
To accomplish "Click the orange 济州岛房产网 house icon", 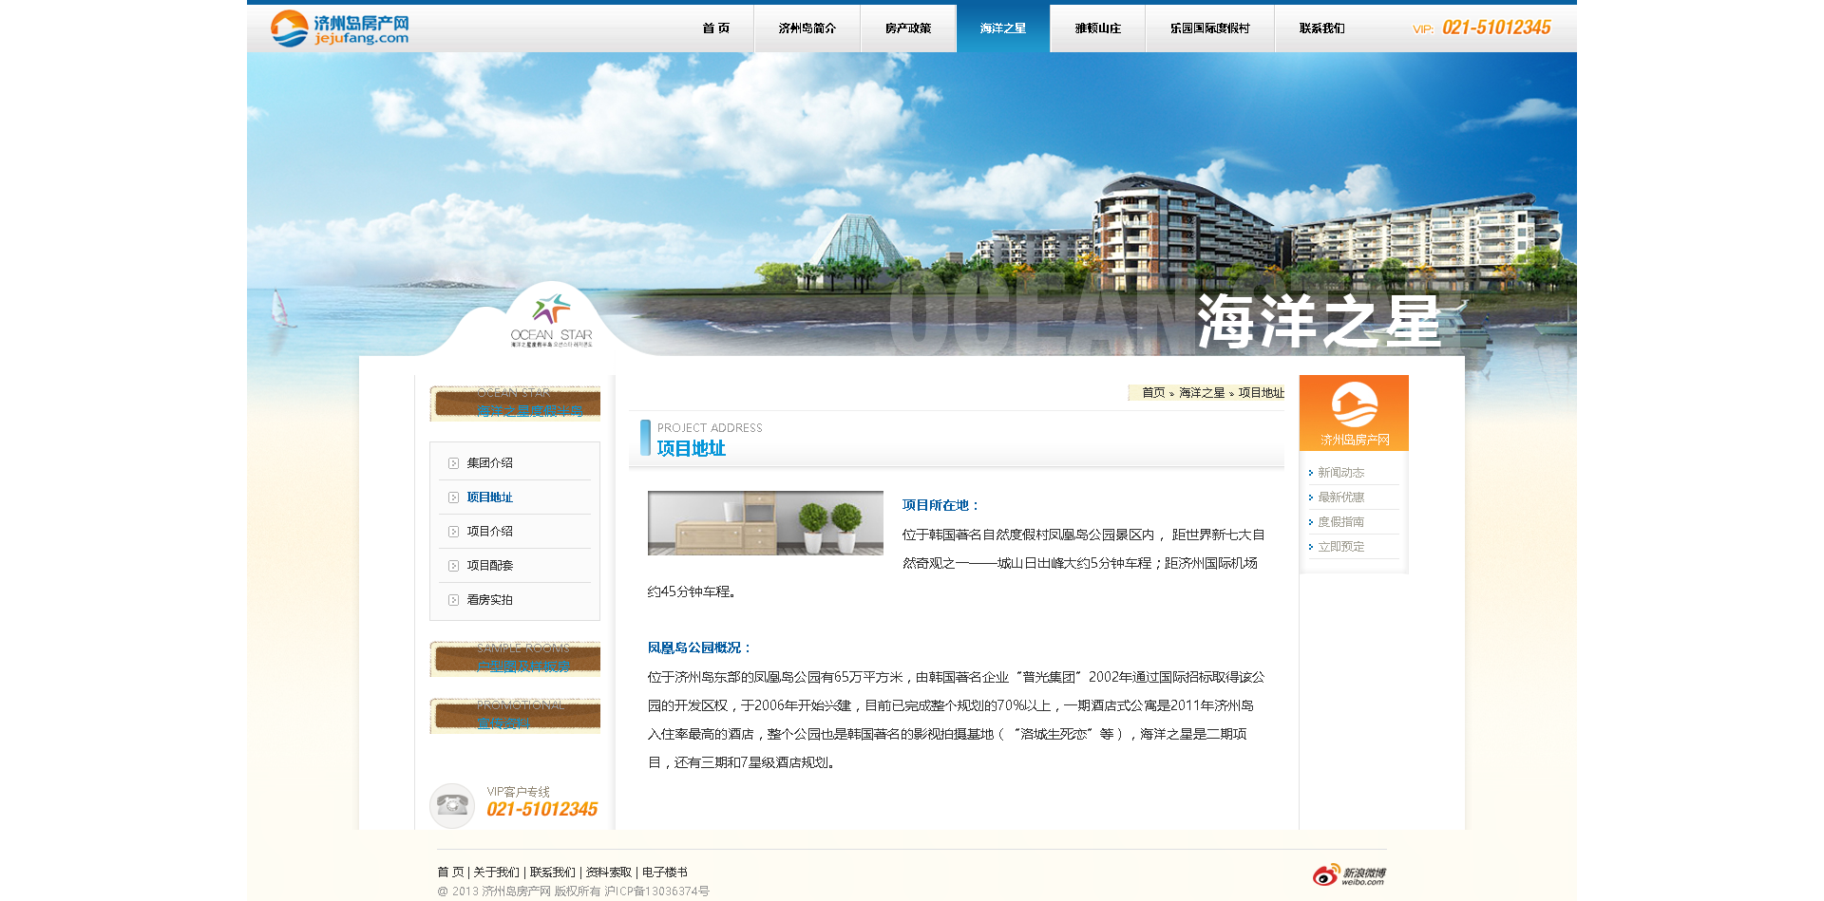I will 1354,405.
